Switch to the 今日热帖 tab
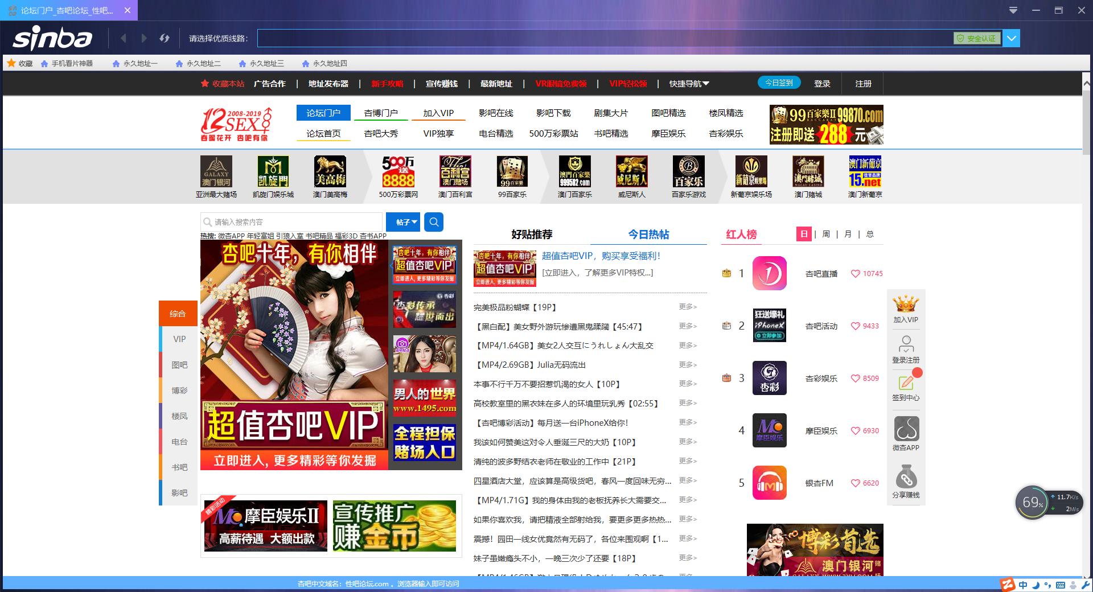 pyautogui.click(x=648, y=235)
